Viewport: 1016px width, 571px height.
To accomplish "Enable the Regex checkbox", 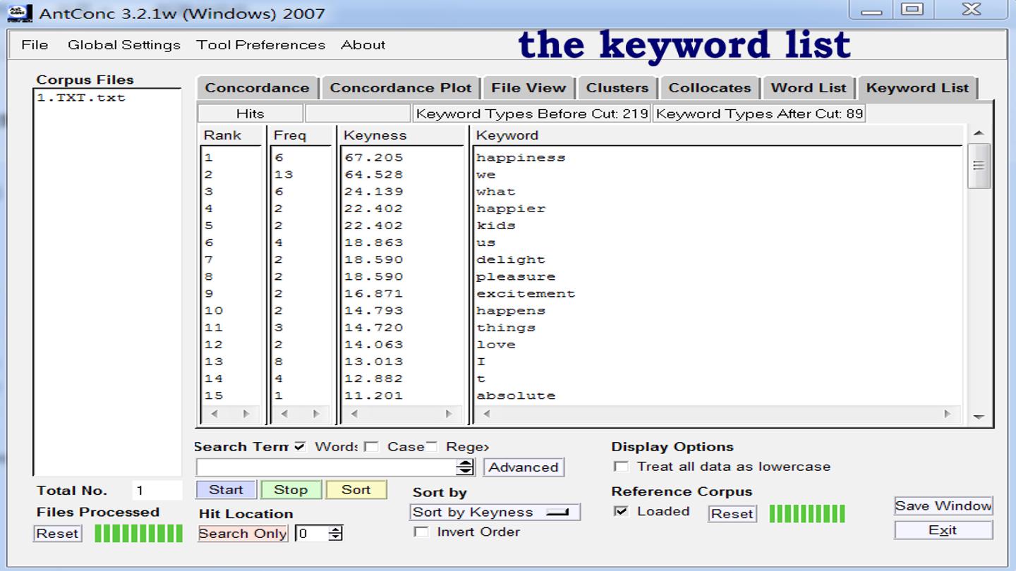I will coord(431,446).
